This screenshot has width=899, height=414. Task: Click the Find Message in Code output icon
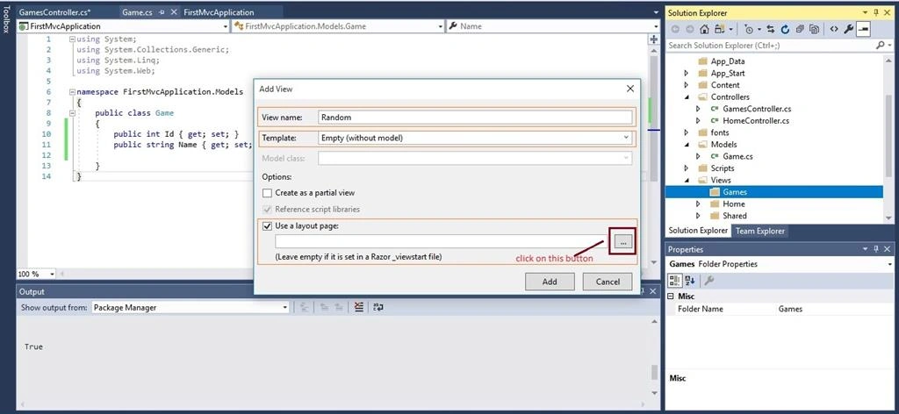tap(305, 308)
